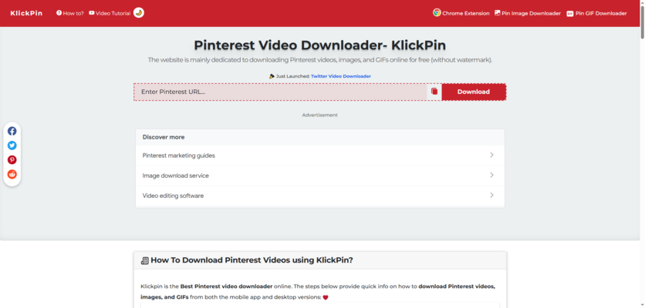The image size is (645, 308).
Task: Click the paste clipboard icon
Action: click(x=434, y=92)
